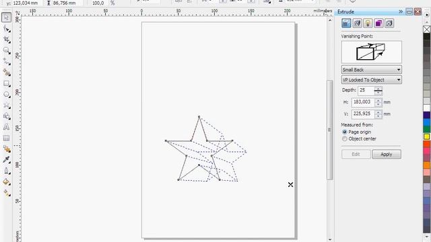Open Extrude Light settings tab
Viewport: 431px width, 242px height.
368,24
